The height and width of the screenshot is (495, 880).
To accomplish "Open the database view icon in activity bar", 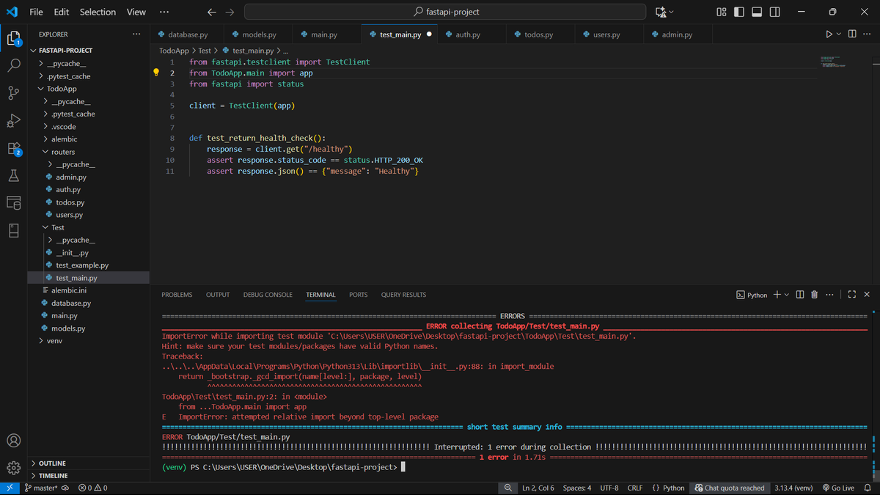I will (x=13, y=203).
